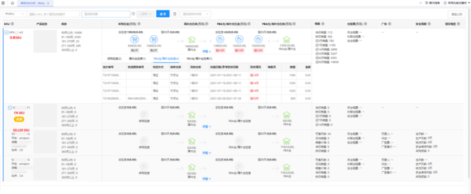Collapse the GF9 warehouse SKU row
The image size is (471, 194).
(6, 32)
